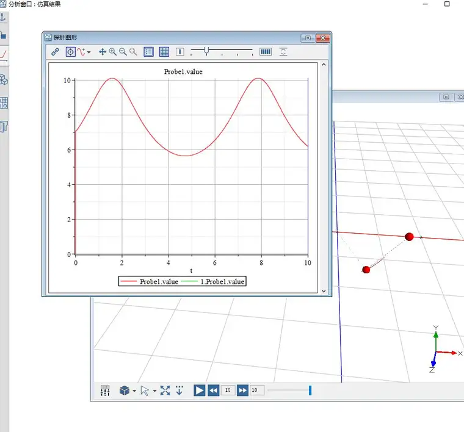464x432 pixels.
Task: Click the red curve plot icon in sidebar
Action: point(4,55)
